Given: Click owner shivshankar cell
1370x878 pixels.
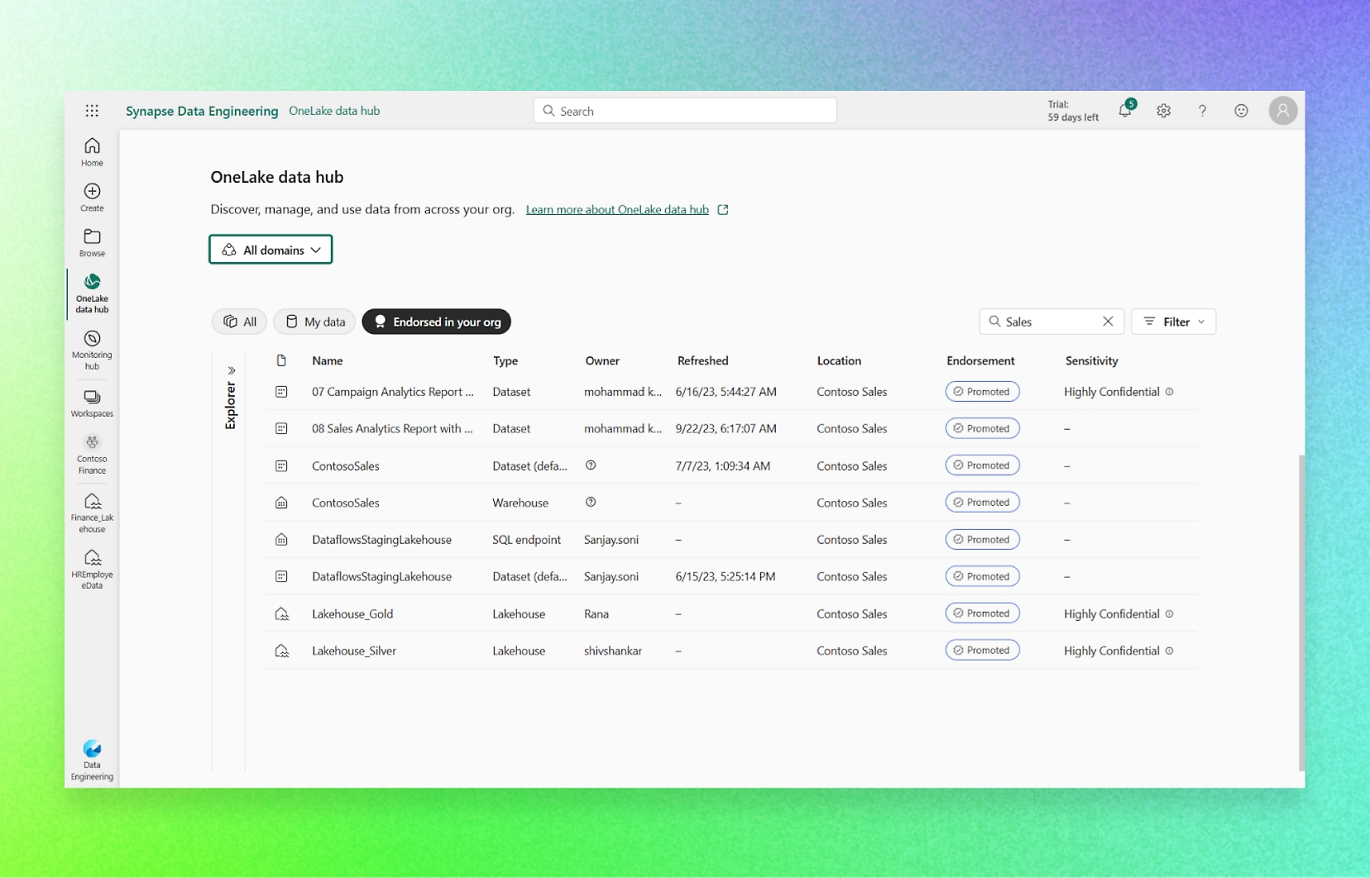Looking at the screenshot, I should click(x=613, y=651).
